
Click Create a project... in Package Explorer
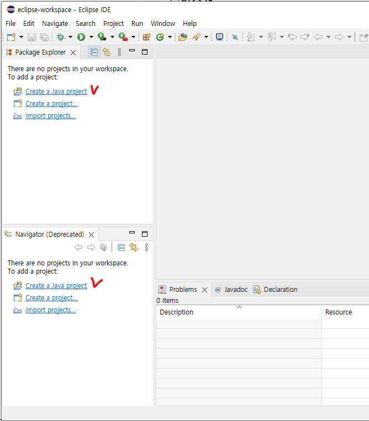click(x=51, y=104)
